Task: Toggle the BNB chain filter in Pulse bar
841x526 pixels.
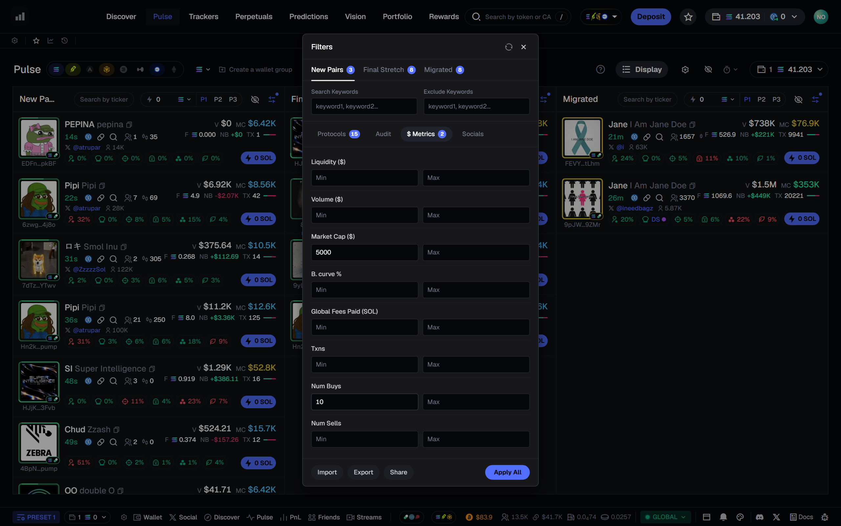Action: [107, 70]
